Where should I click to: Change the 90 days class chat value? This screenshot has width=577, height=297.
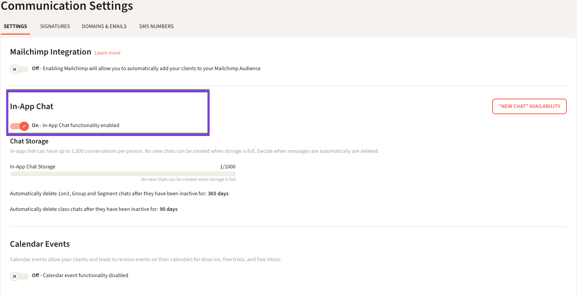[168, 209]
